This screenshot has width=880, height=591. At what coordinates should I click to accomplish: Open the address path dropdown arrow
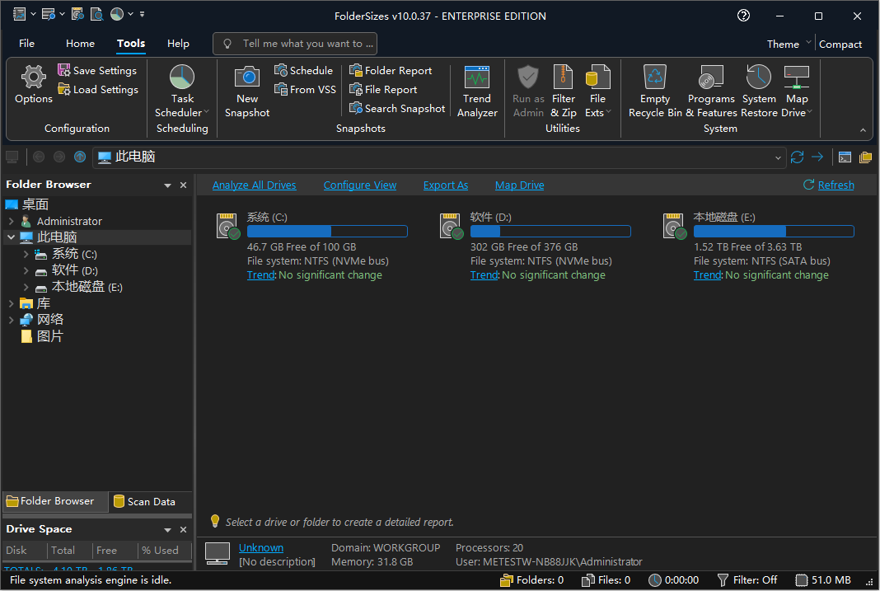click(779, 157)
